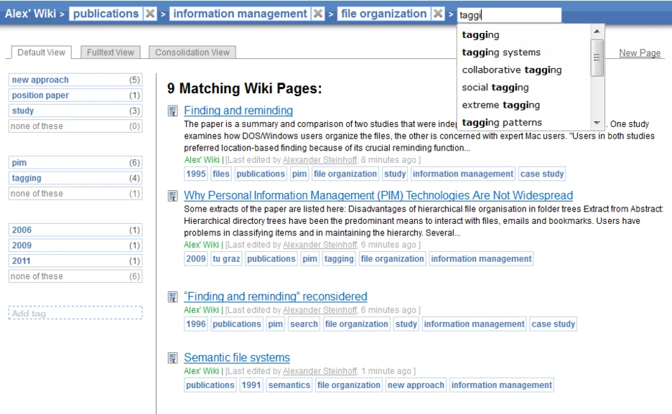The height and width of the screenshot is (414, 672).
Task: Open Semantic file systems page
Action: pyautogui.click(x=237, y=358)
